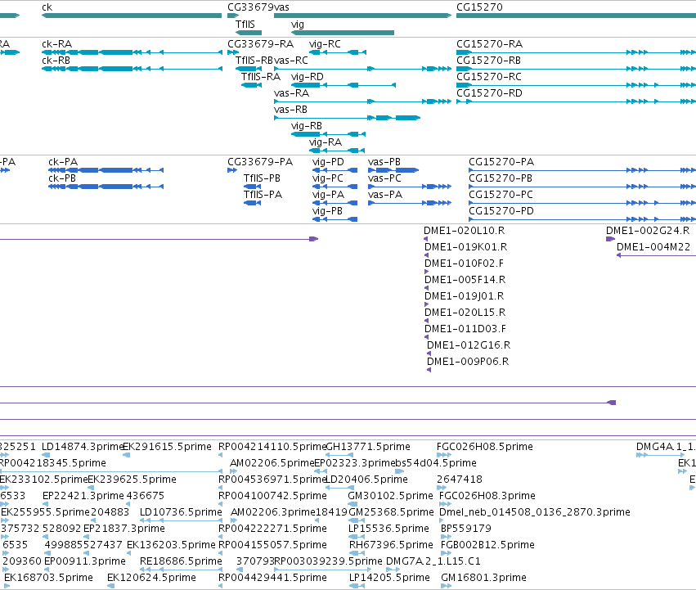
Task: Select protein CG15270-PA
Action: coord(582,170)
